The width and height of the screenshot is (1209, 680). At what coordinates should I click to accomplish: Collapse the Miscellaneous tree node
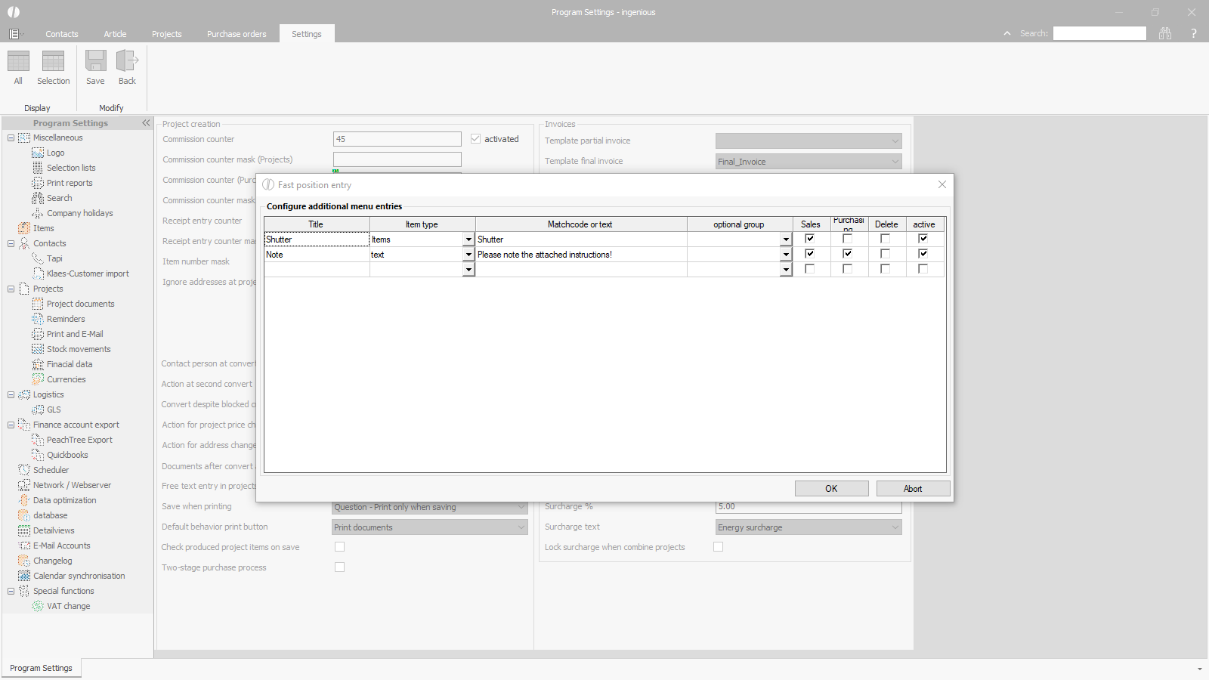click(11, 138)
